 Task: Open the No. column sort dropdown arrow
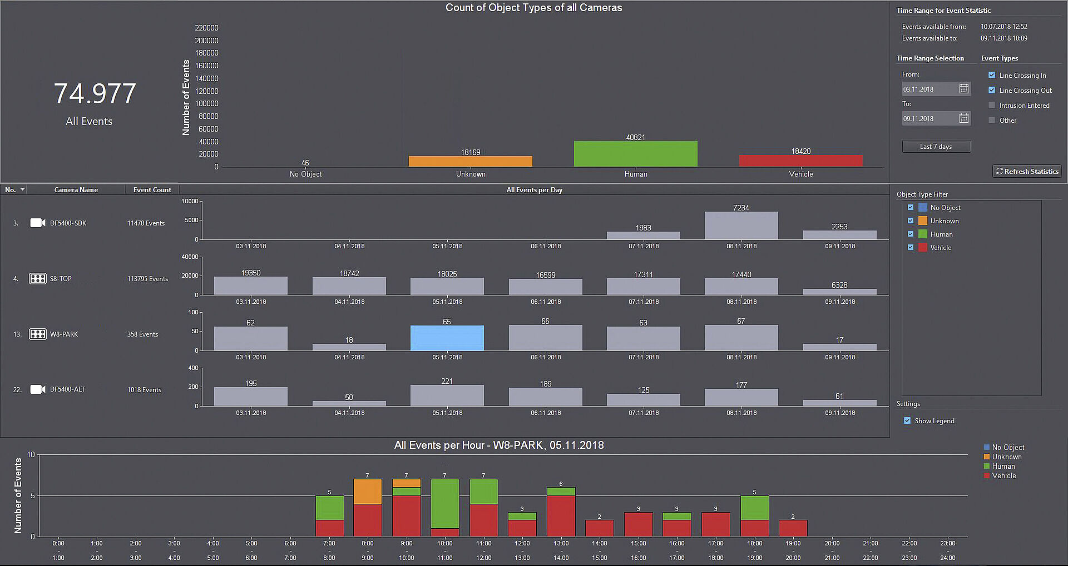click(23, 190)
